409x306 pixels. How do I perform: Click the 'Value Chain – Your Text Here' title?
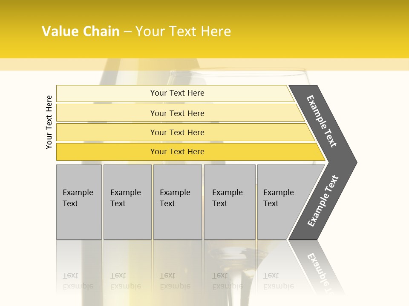[136, 31]
